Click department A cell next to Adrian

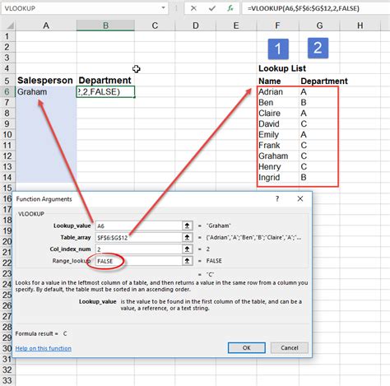pyautogui.click(x=319, y=91)
